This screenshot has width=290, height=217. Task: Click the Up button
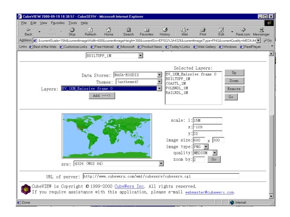click(x=234, y=73)
